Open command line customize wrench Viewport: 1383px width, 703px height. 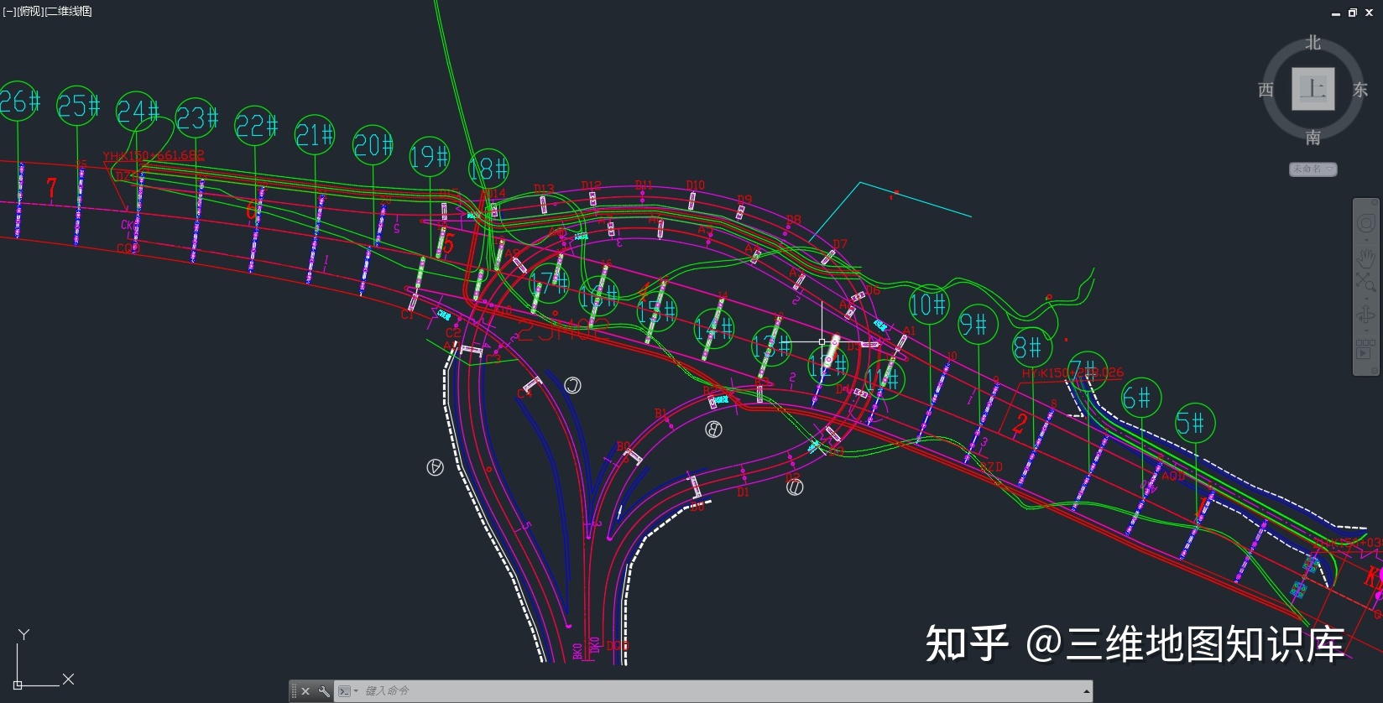pos(324,691)
